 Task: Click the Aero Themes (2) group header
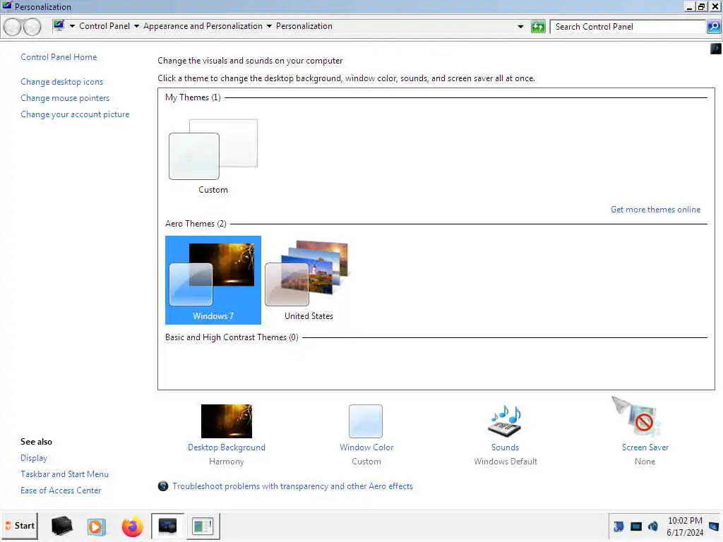(196, 224)
